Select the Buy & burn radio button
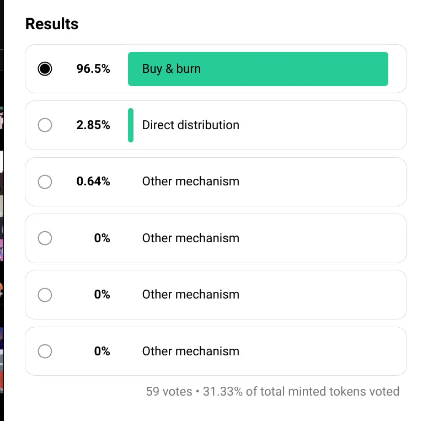The height and width of the screenshot is (421, 428). coord(45,68)
